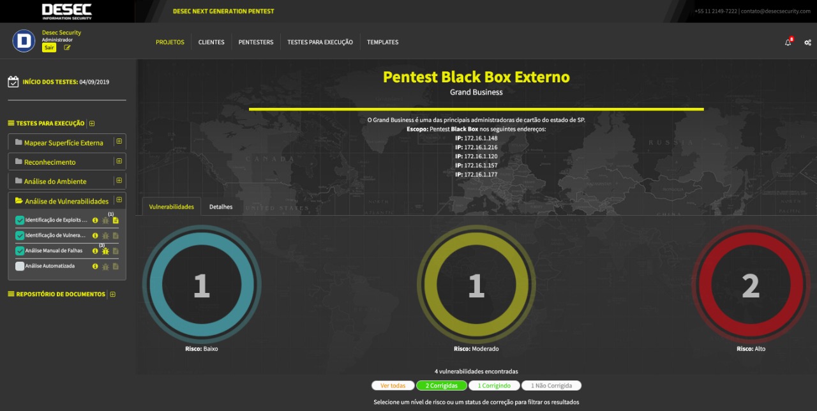817x411 pixels.
Task: Click list icon beside Repositório de Documentos
Action: pyautogui.click(x=11, y=294)
